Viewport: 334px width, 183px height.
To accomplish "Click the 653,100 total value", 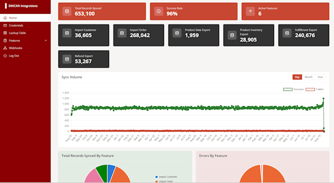I will click(85, 14).
